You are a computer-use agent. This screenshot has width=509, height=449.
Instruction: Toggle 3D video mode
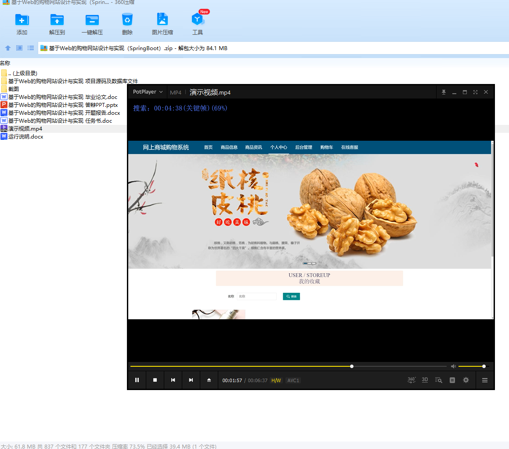(x=425, y=380)
